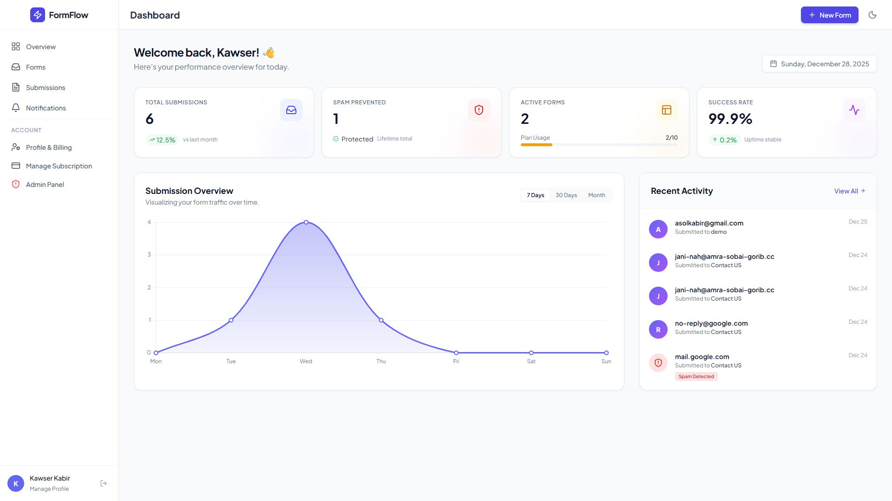Open Admin Panel in sidebar
The image size is (892, 501).
[x=45, y=185]
